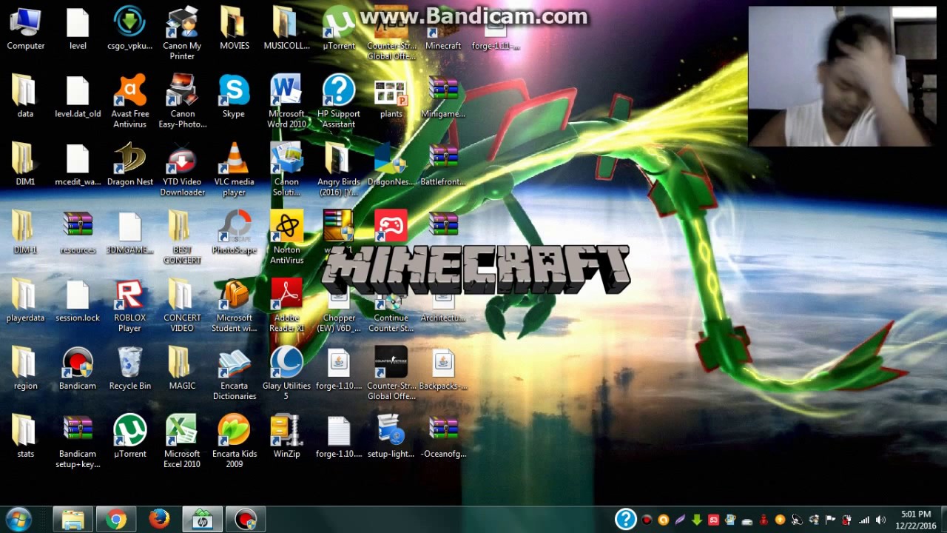Run the setup-light installer

391,436
